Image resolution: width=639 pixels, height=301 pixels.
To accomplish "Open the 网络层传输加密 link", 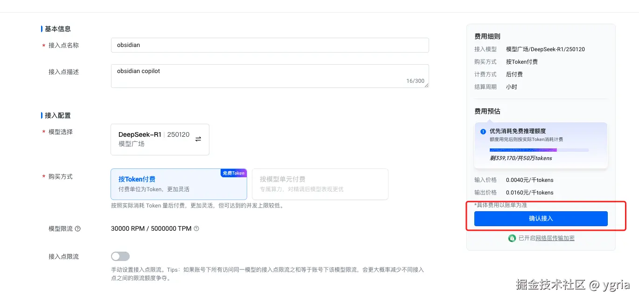I will (555, 238).
